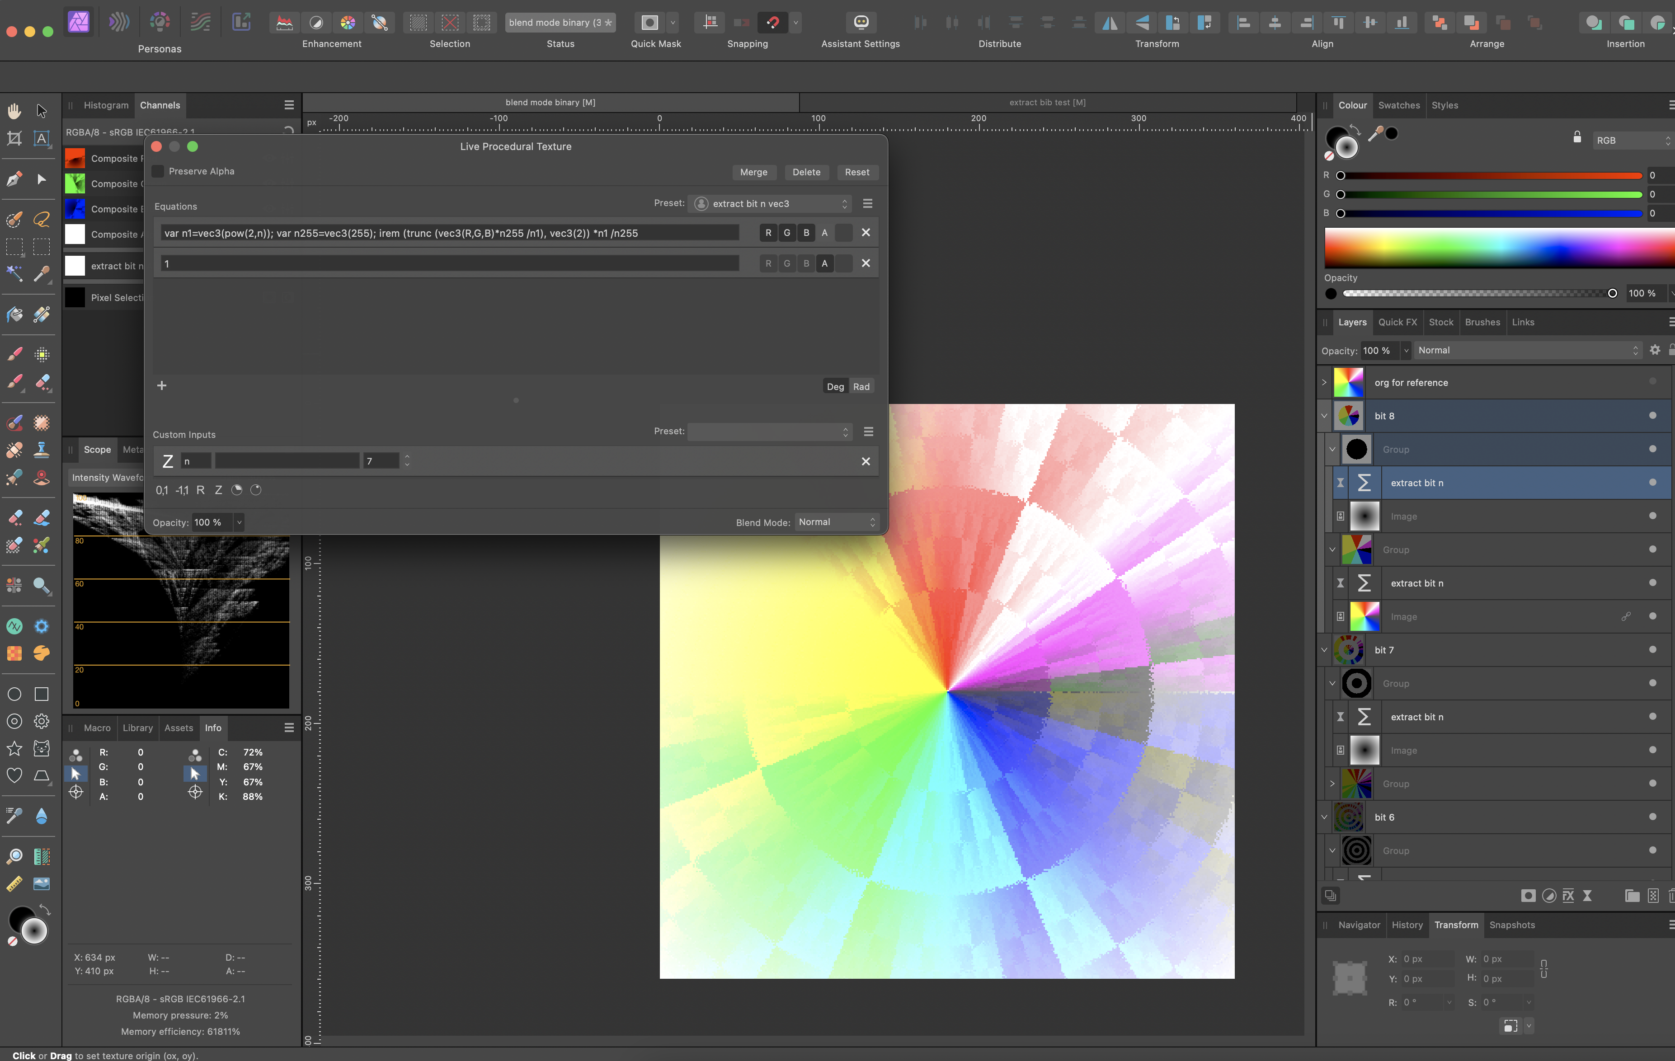Hide the org for reference layer
This screenshot has width=1675, height=1061.
1652,382
